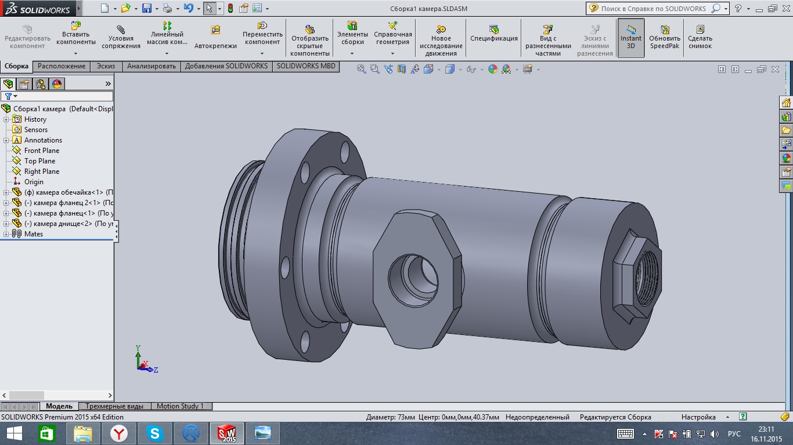Open Вставить компоненты dropdown arrow
This screenshot has width=793, height=445.
75,54
